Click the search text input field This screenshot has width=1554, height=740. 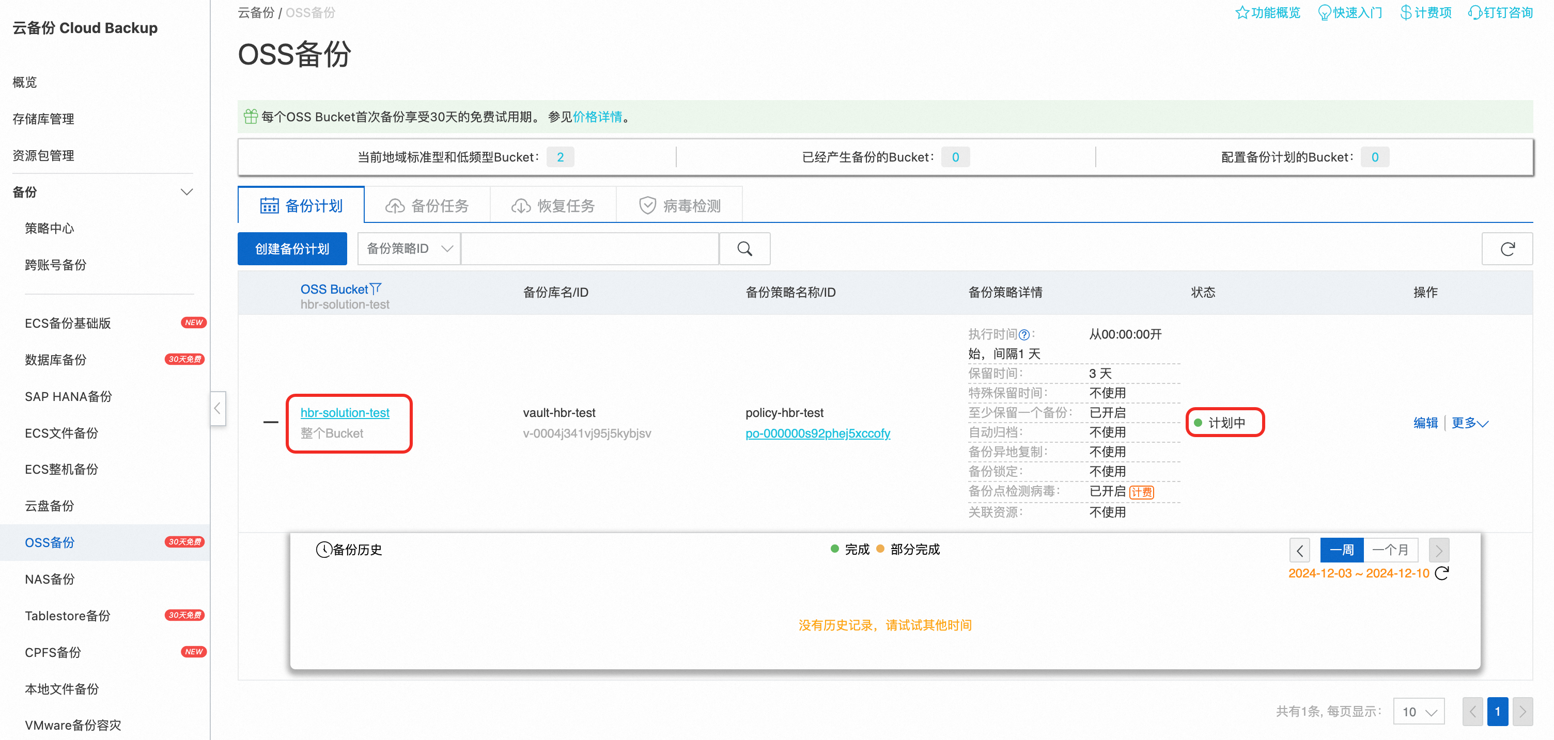click(589, 249)
